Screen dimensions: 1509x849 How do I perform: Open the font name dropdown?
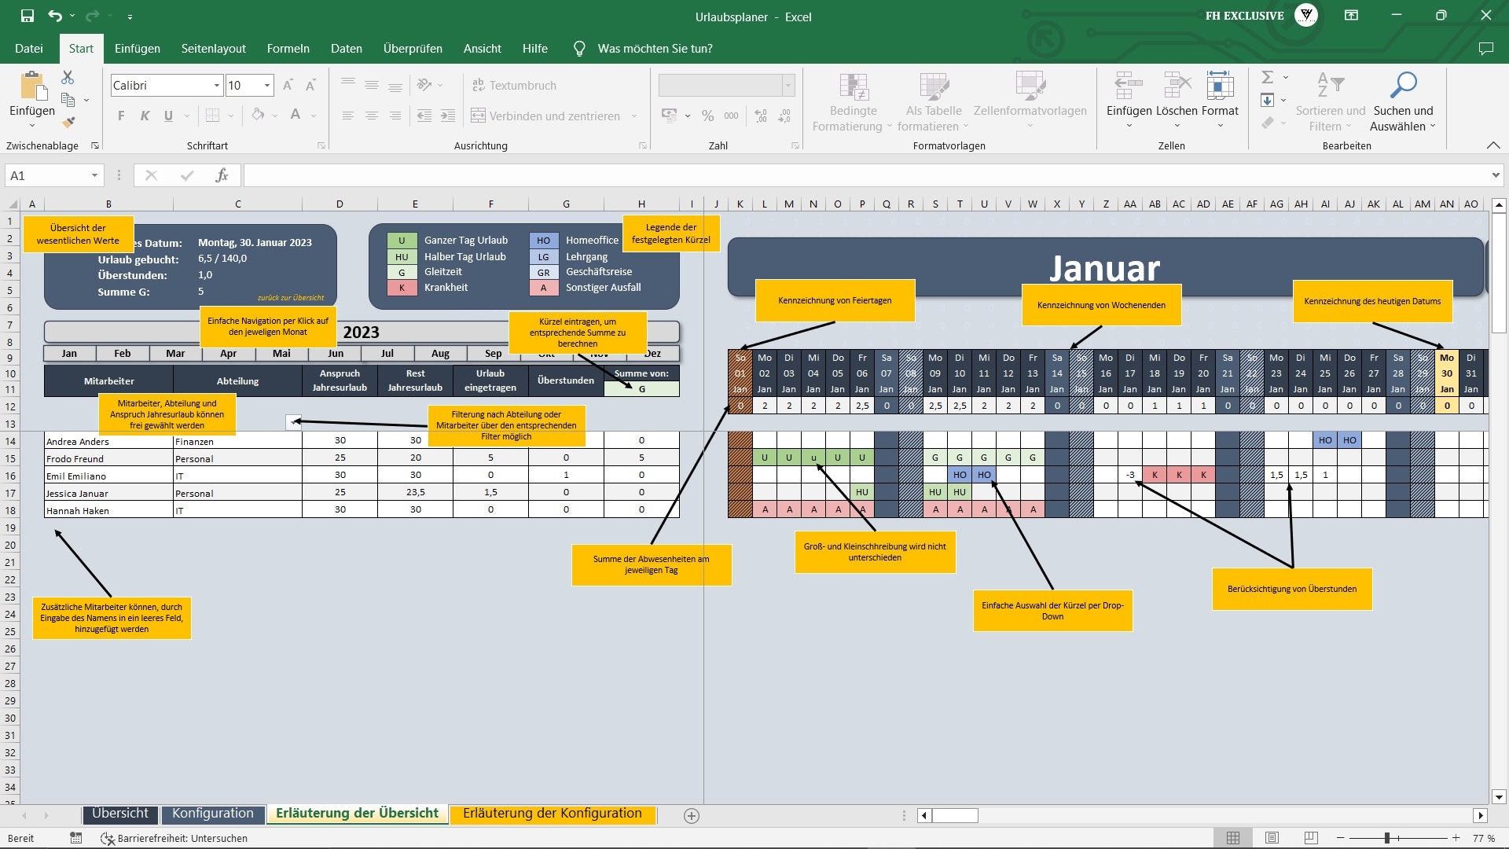pyautogui.click(x=217, y=85)
